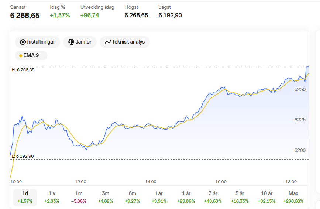The image size is (320, 209).
Task: Choose the i år period tab
Action: (x=159, y=197)
